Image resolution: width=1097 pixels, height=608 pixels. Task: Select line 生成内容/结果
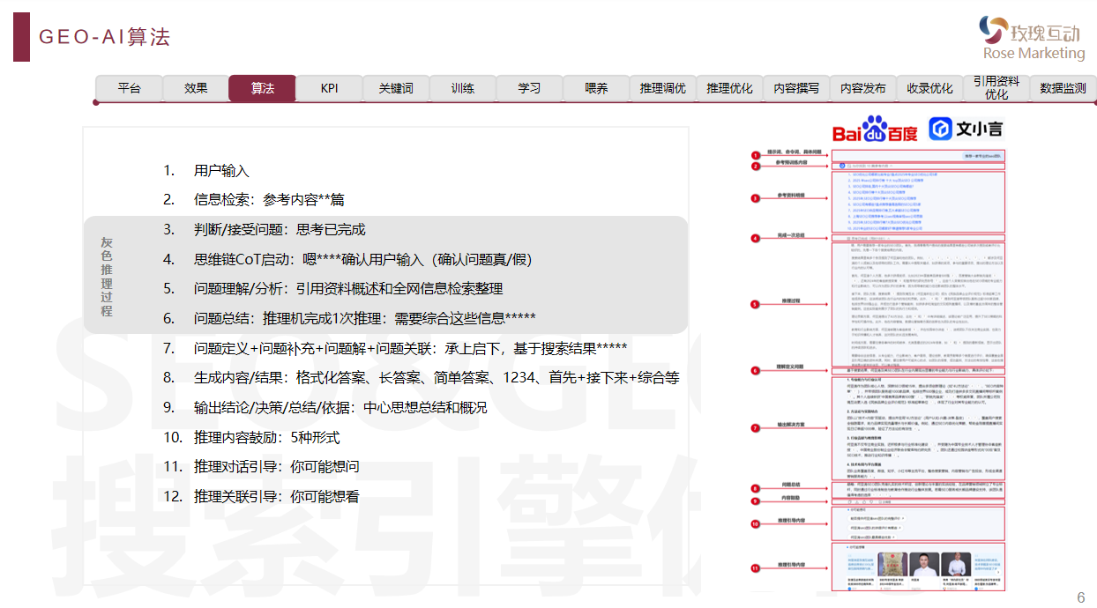tap(437, 378)
